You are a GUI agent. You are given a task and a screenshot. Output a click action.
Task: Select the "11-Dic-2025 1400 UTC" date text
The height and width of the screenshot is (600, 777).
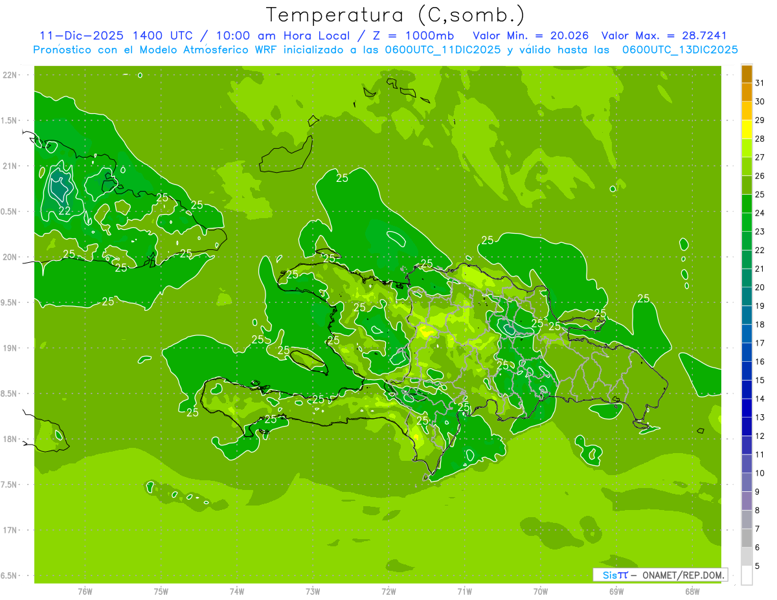116,36
